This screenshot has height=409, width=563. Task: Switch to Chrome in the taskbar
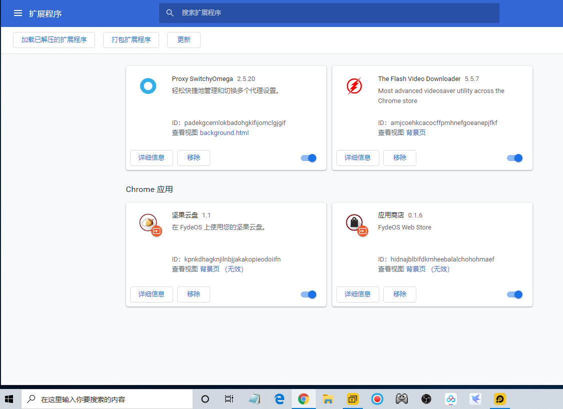(304, 399)
